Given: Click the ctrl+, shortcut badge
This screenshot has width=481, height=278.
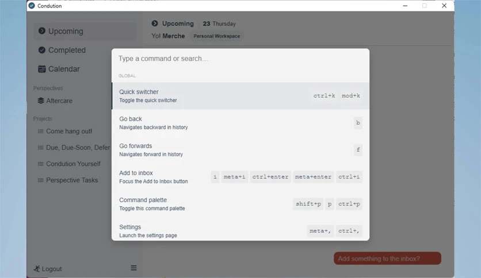Looking at the screenshot, I should tap(349, 230).
